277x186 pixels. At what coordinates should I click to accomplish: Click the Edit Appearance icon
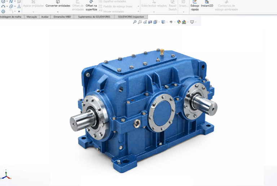(179, 22)
